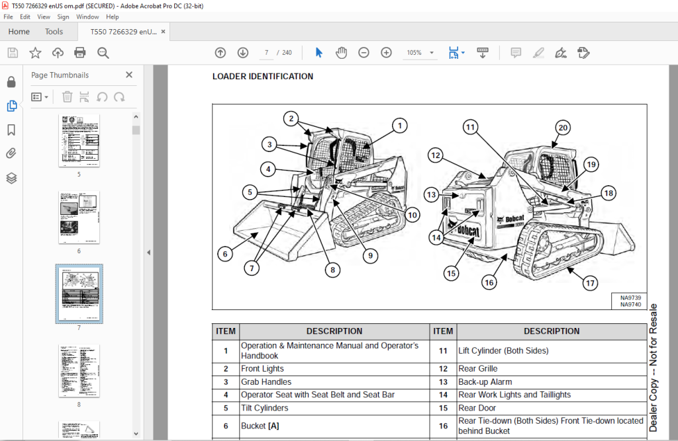
Task: Click the sign document pen icon
Action: pyautogui.click(x=561, y=53)
